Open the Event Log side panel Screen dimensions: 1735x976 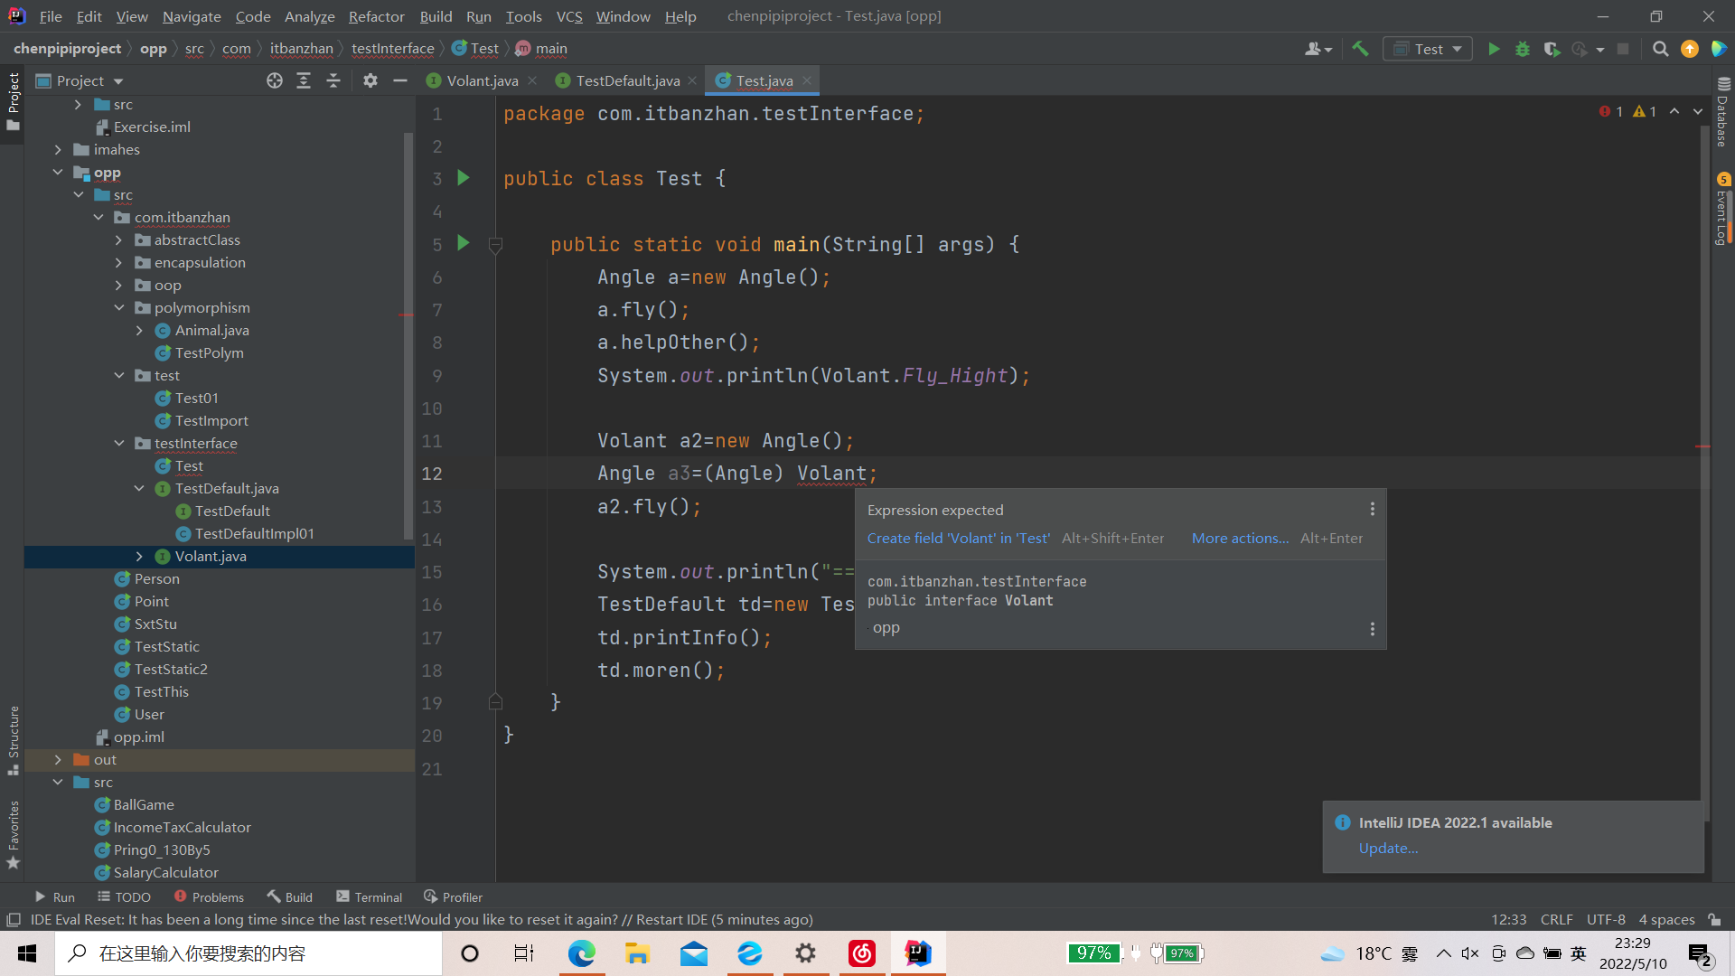pos(1722,210)
